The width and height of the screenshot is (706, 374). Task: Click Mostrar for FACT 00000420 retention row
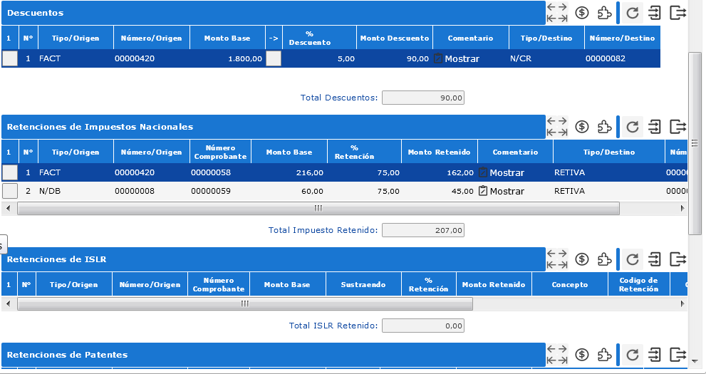tap(501, 172)
